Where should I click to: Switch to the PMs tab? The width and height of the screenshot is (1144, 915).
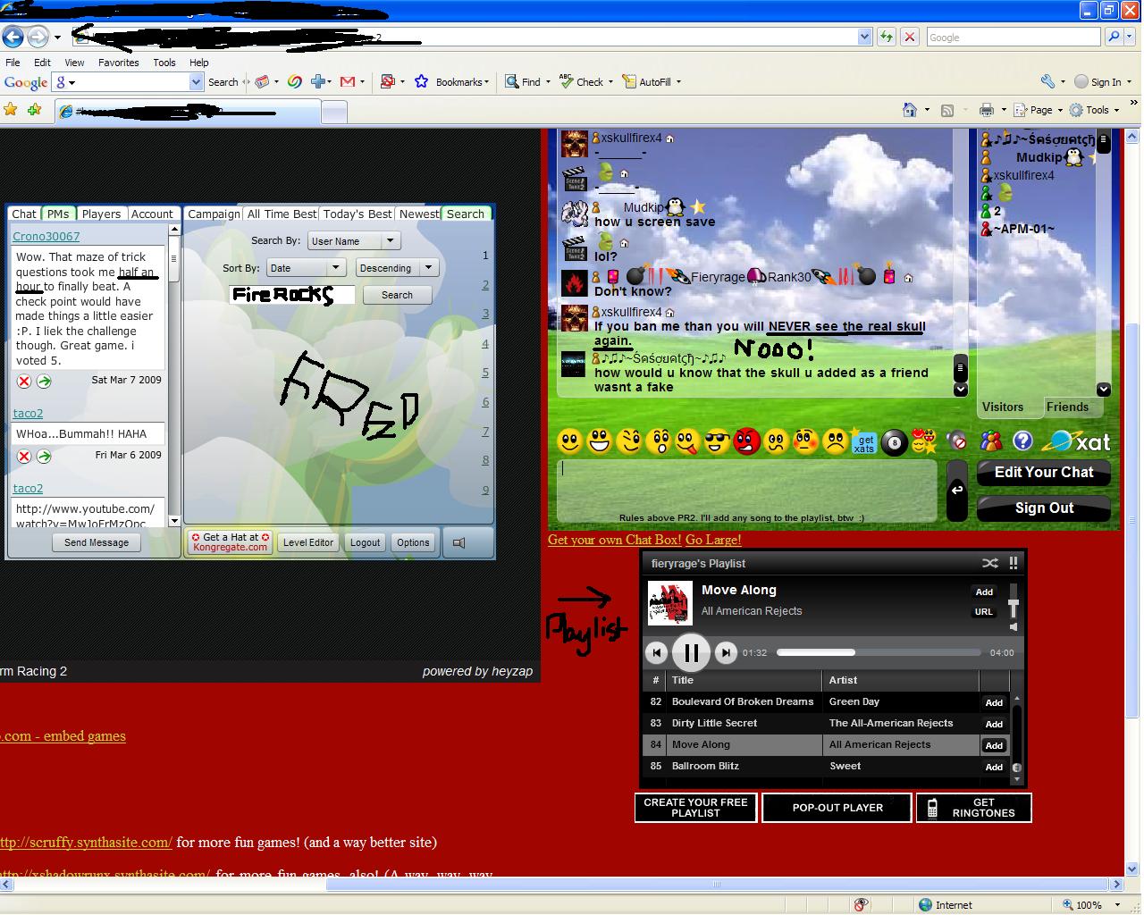pyautogui.click(x=58, y=214)
